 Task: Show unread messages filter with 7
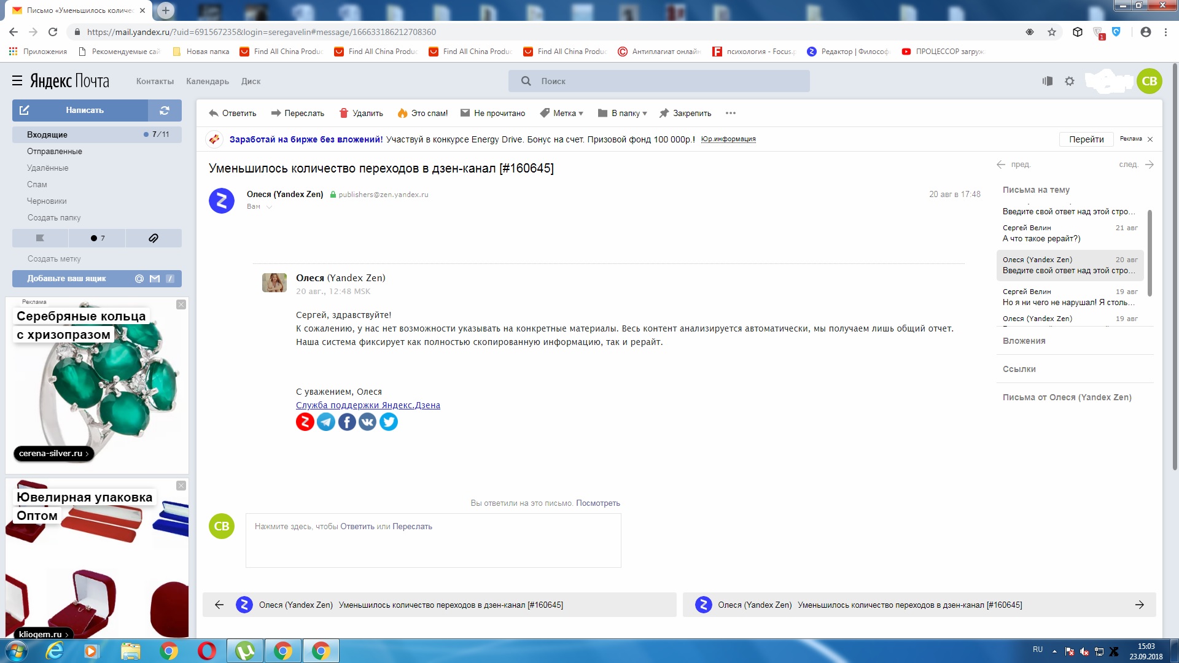[97, 238]
